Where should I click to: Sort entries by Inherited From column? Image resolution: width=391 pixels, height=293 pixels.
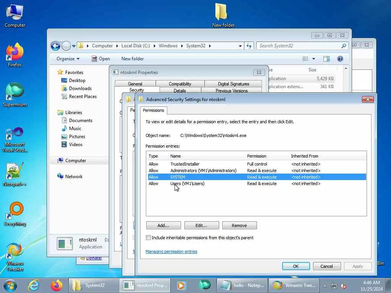[304, 156]
